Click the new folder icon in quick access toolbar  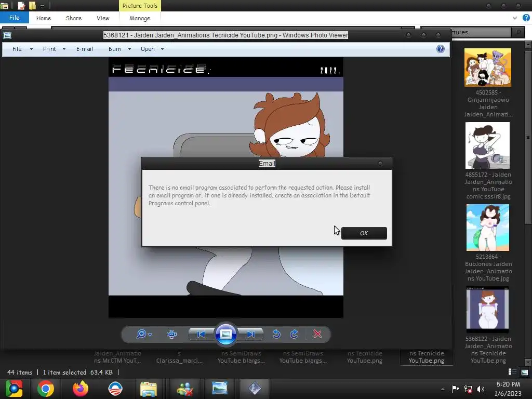[x=33, y=6]
